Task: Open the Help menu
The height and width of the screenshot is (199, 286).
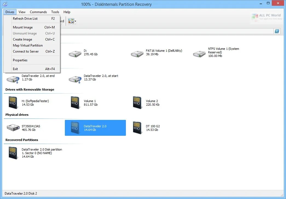Action: (x=67, y=12)
